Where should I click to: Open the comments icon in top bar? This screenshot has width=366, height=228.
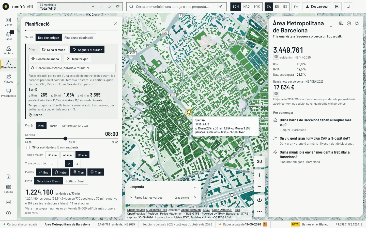point(337,7)
